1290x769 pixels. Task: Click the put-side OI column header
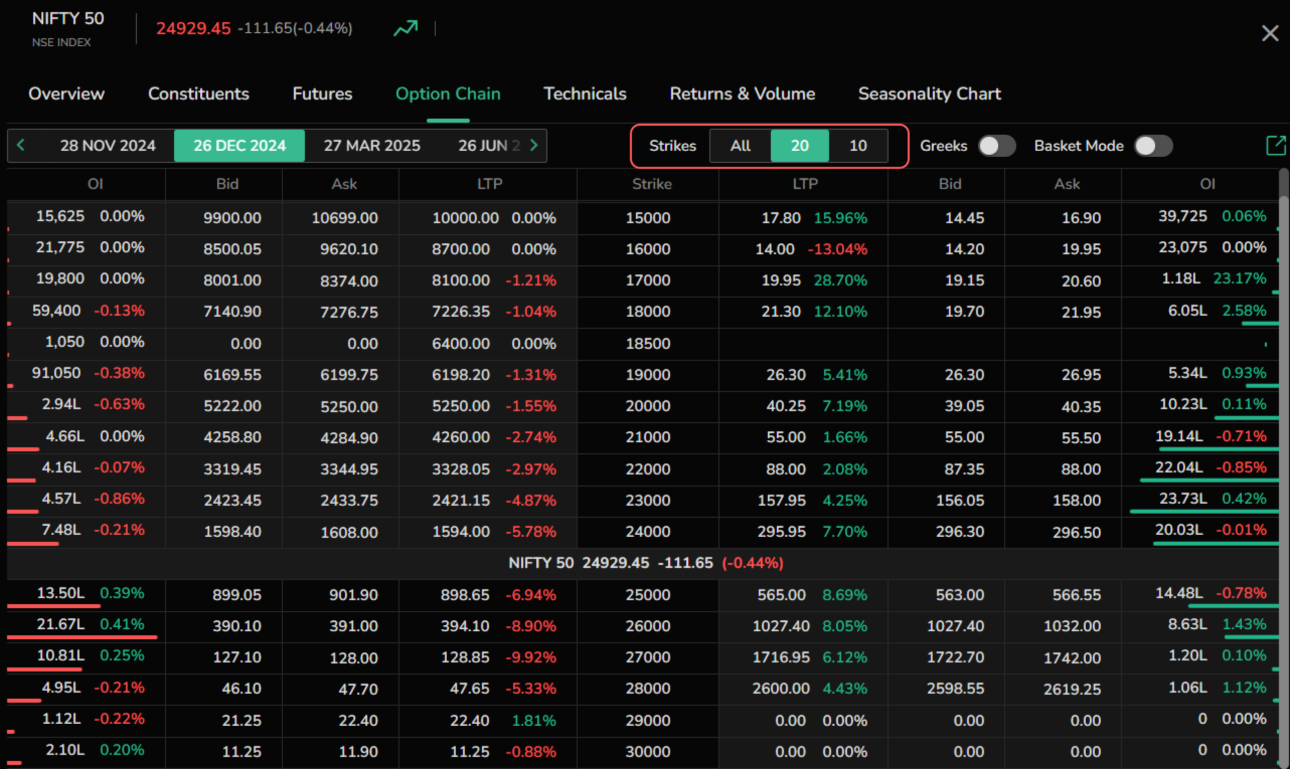point(1207,184)
